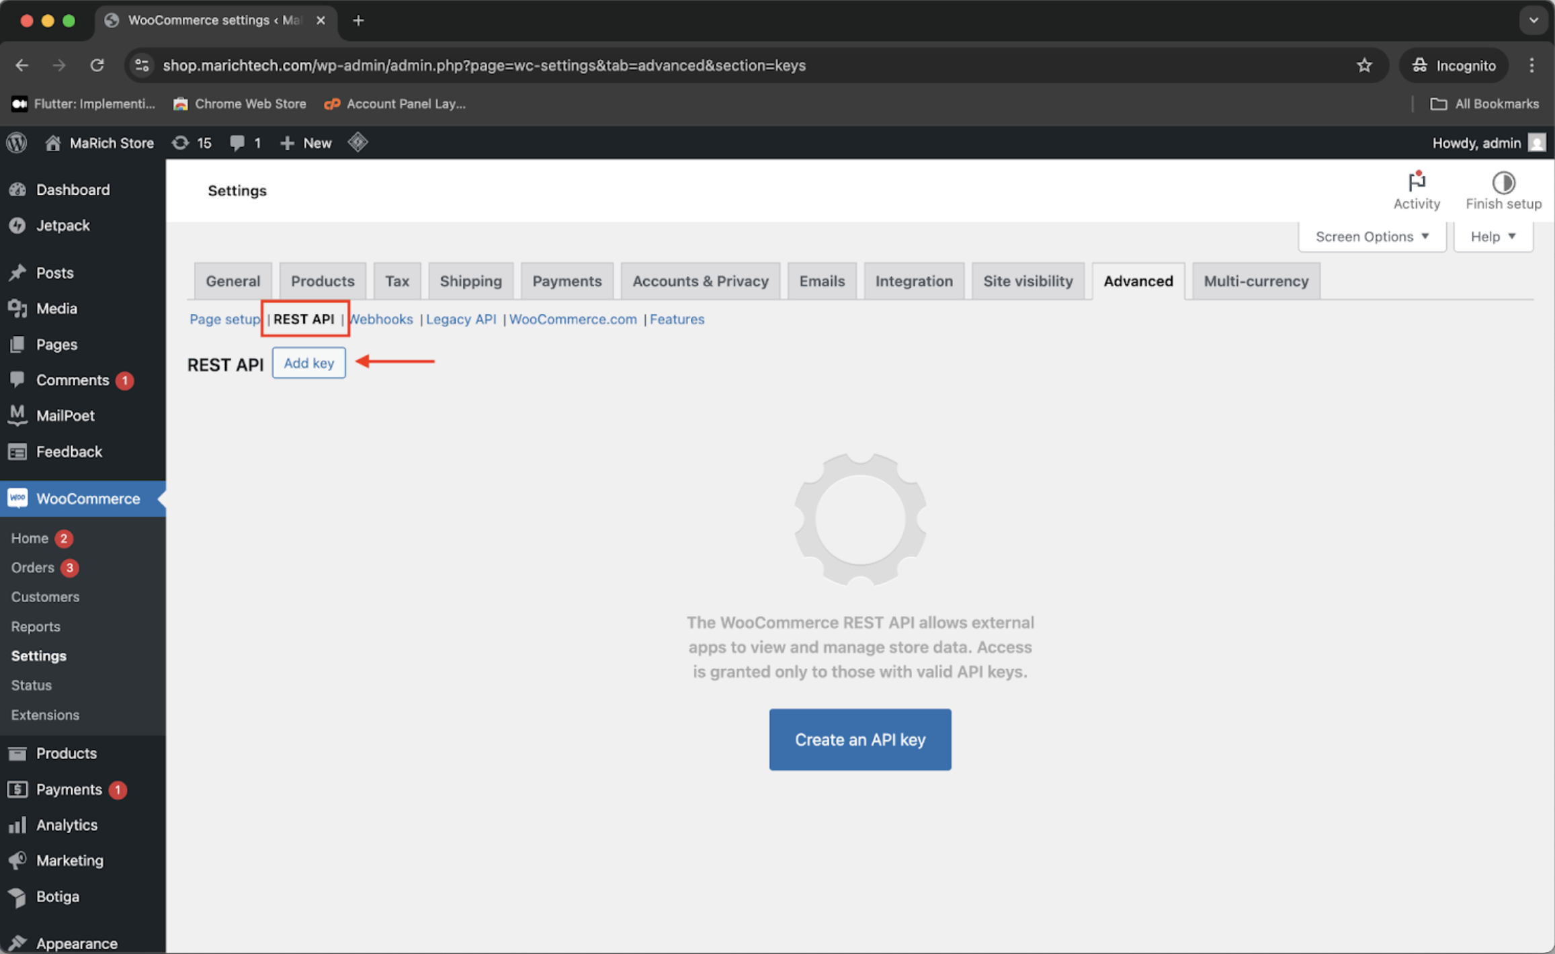Open the Webhooks section link
The height and width of the screenshot is (954, 1555).
[382, 319]
